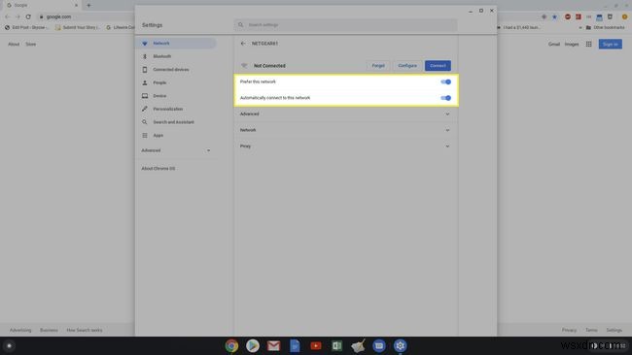Select Network in Settings sidebar

[x=176, y=43]
